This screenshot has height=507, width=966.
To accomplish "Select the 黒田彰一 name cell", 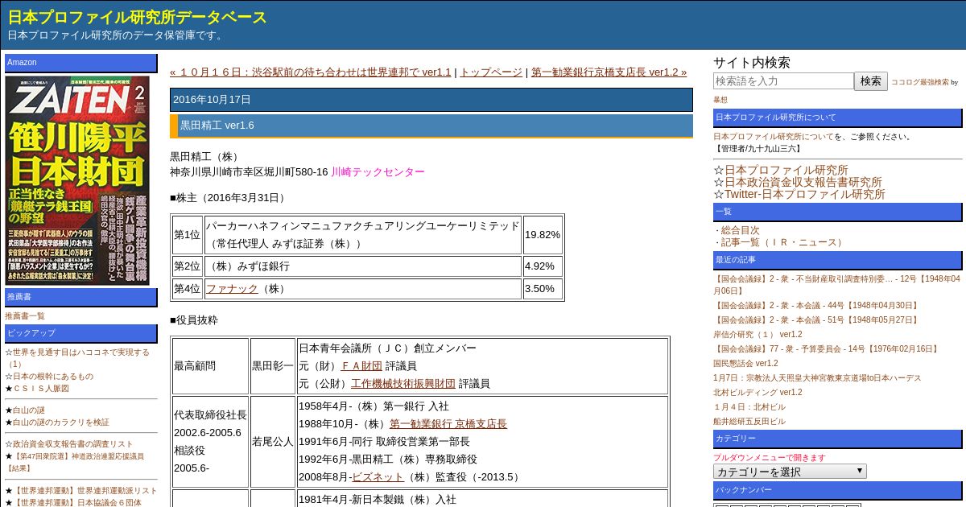I will 273,366.
